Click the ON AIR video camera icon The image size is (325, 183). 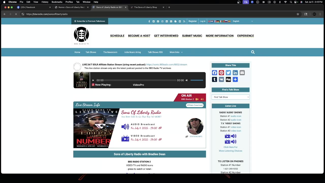[197, 99]
